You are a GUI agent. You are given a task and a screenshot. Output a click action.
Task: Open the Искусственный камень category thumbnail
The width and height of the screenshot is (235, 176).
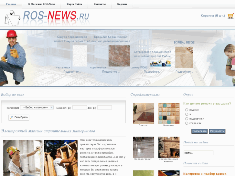[x=169, y=147]
